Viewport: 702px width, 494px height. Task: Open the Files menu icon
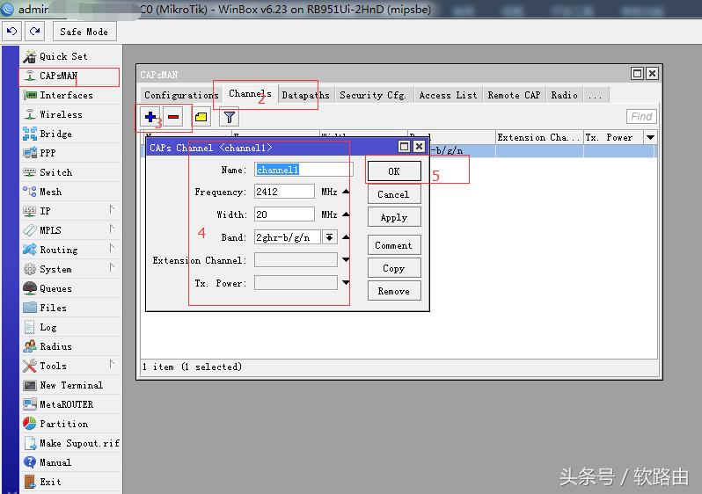[30, 308]
